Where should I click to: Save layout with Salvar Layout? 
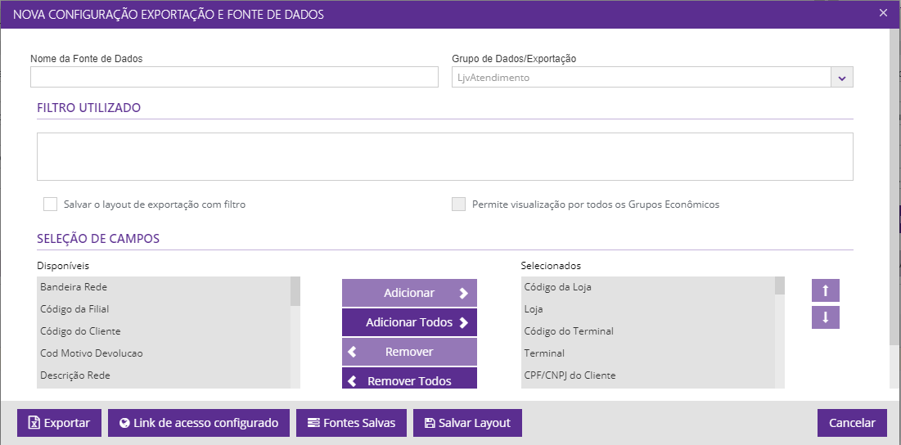(x=467, y=423)
